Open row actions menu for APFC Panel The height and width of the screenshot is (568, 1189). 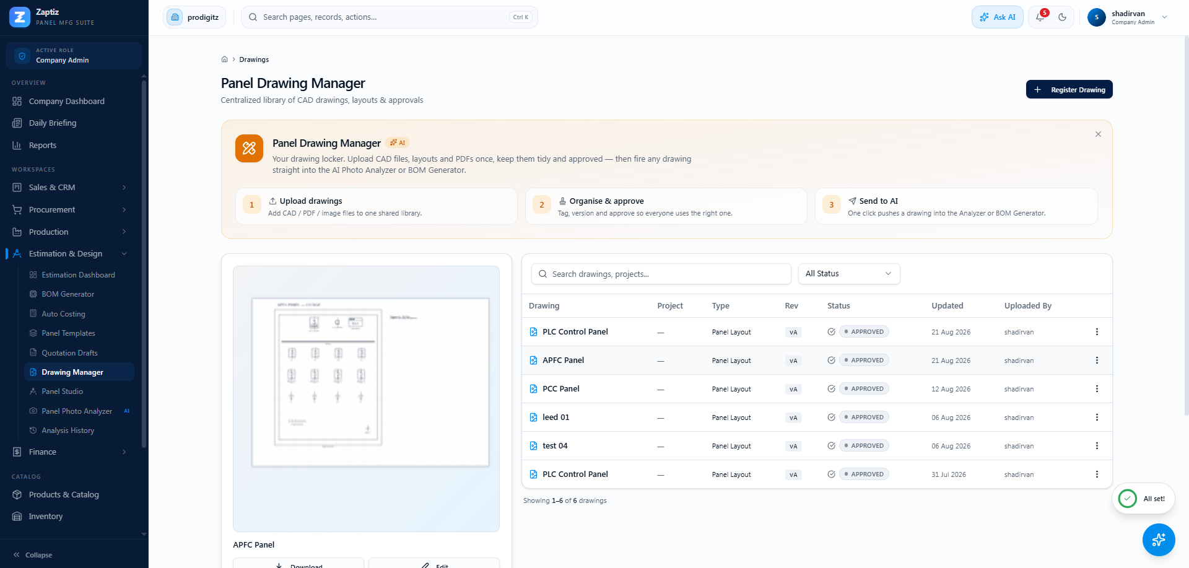tap(1097, 360)
